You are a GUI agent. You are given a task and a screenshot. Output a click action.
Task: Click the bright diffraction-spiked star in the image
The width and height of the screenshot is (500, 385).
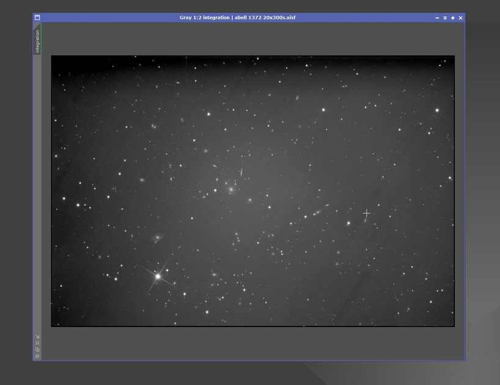click(158, 276)
